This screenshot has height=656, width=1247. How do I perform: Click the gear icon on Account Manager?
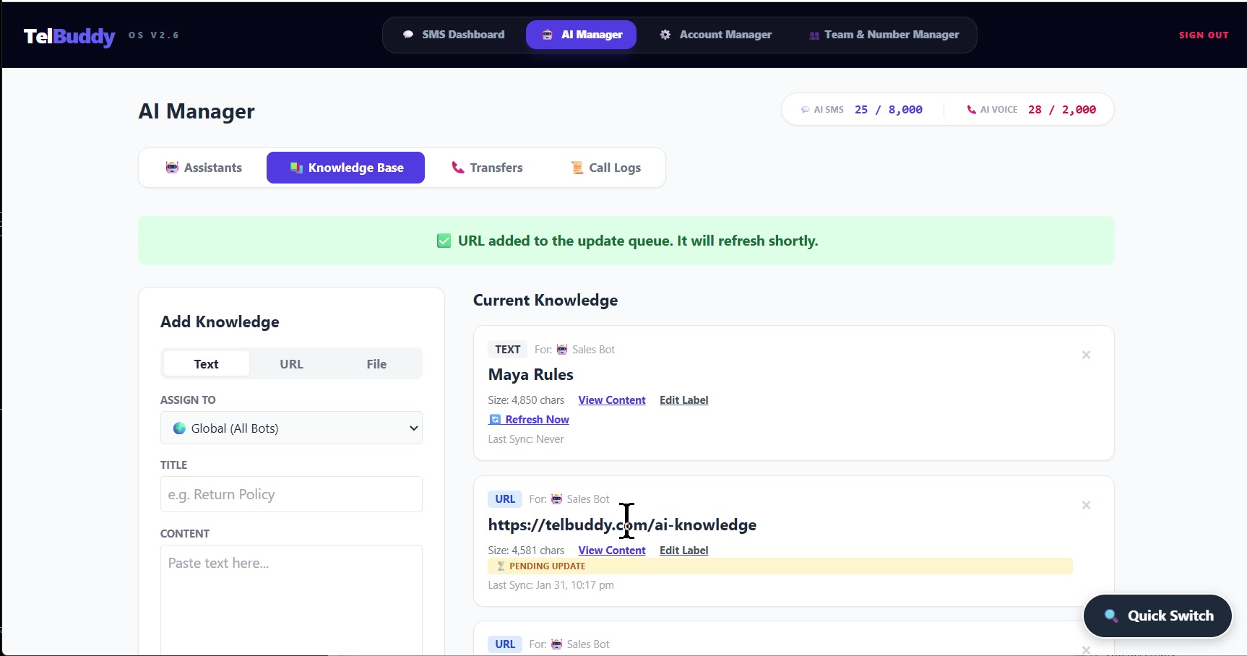pos(665,35)
